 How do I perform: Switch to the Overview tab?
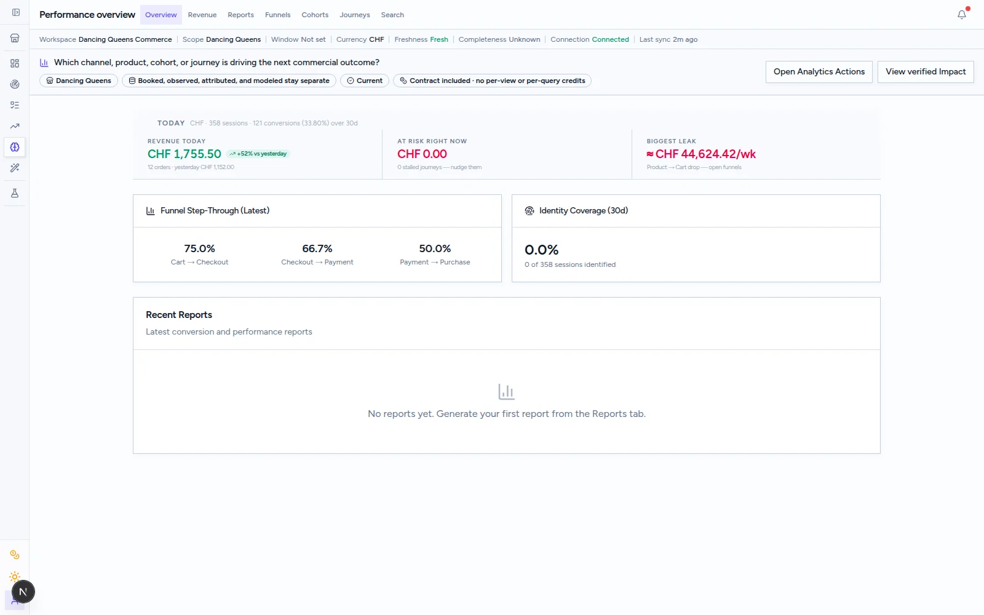(x=161, y=15)
